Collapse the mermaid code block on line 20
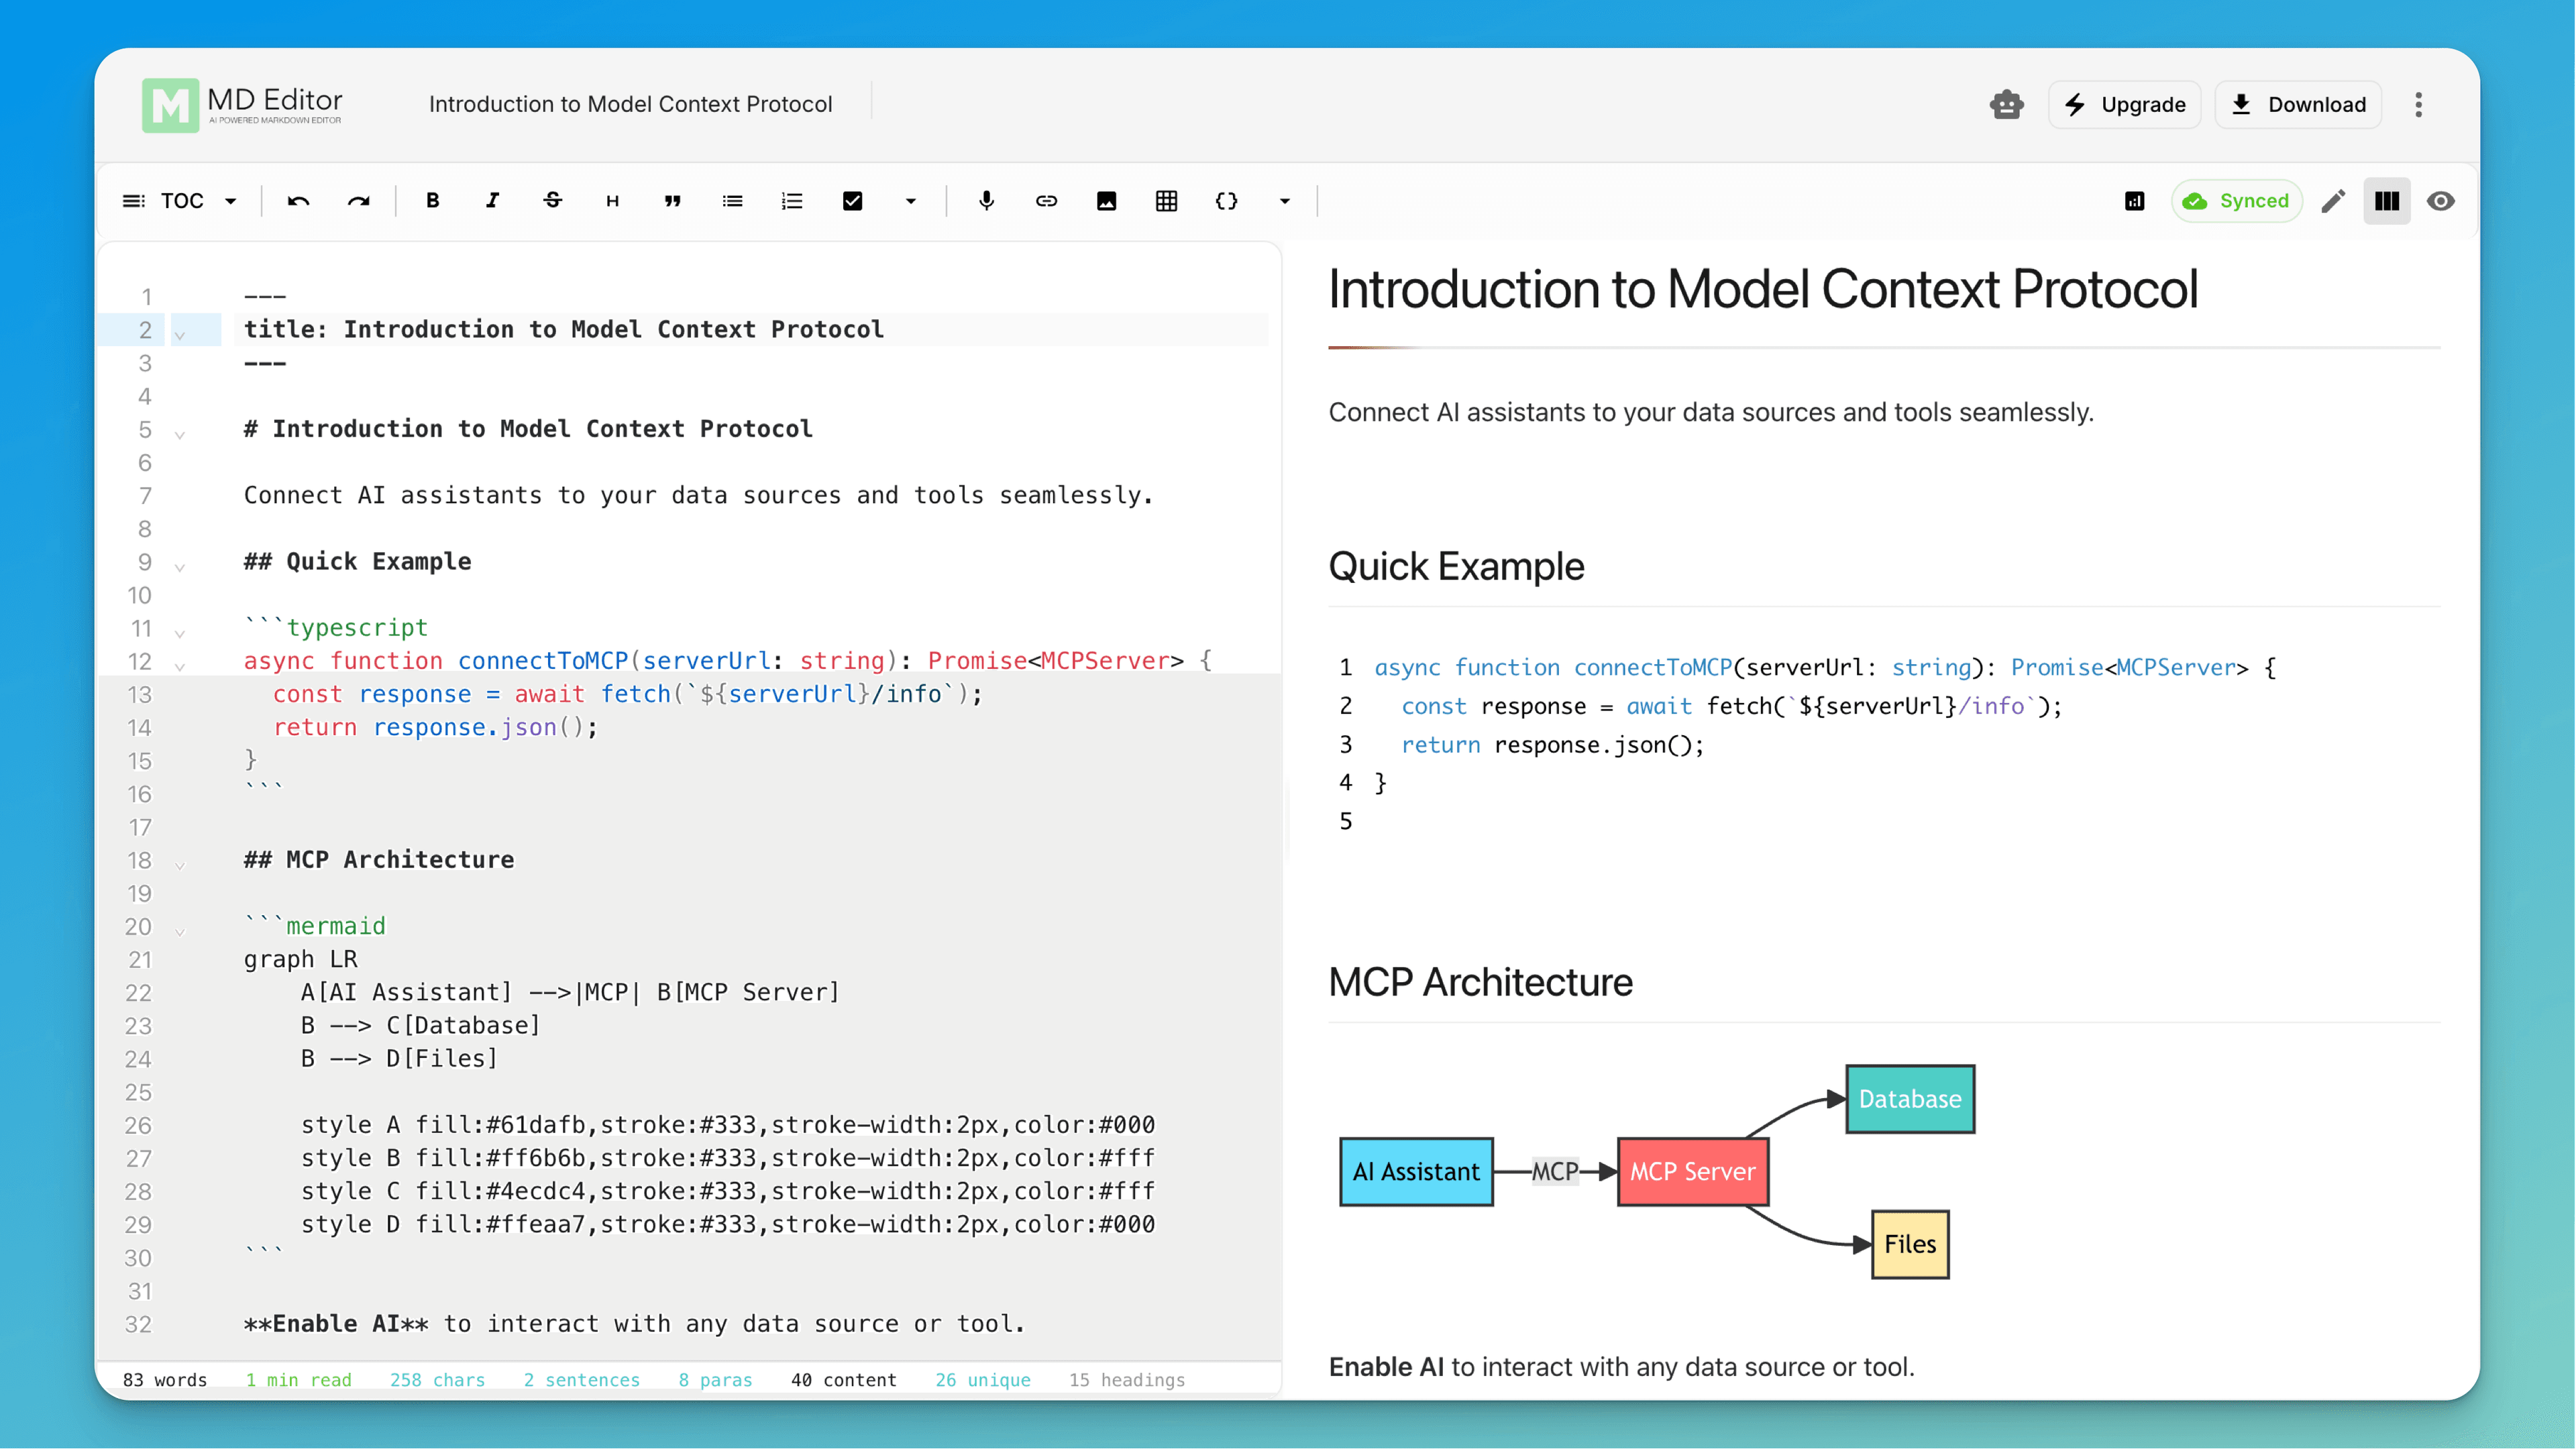The width and height of the screenshot is (2576, 1449). 180,931
